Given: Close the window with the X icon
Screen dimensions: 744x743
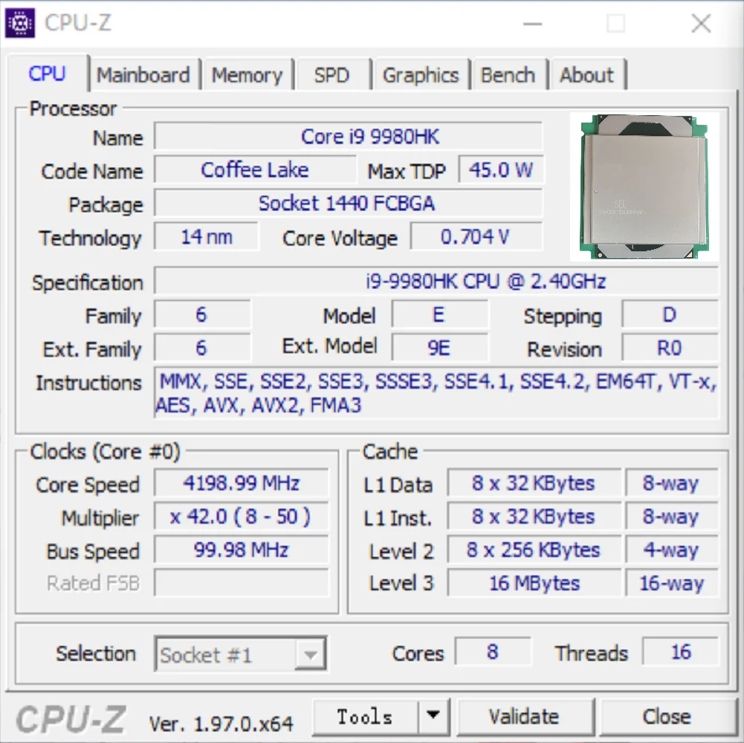Looking at the screenshot, I should pyautogui.click(x=701, y=23).
